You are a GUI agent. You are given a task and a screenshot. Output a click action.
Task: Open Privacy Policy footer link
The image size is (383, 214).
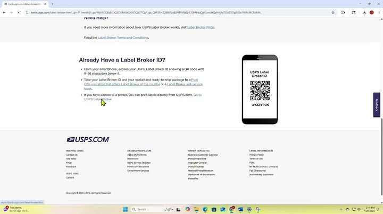tap(256, 155)
